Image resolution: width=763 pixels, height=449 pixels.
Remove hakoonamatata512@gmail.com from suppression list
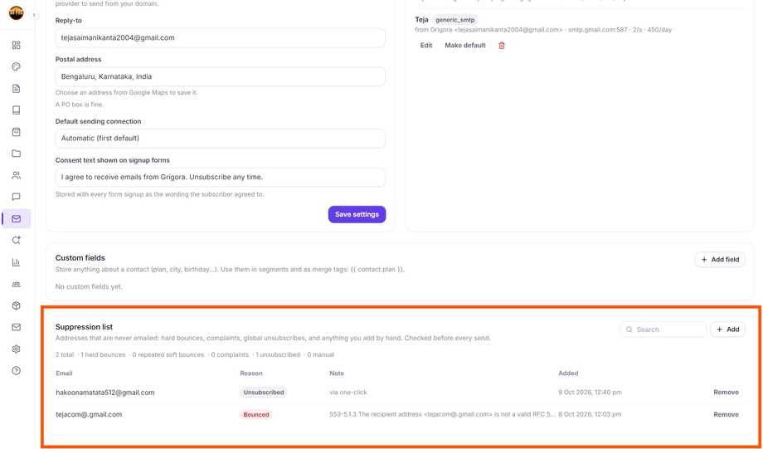[x=726, y=392]
